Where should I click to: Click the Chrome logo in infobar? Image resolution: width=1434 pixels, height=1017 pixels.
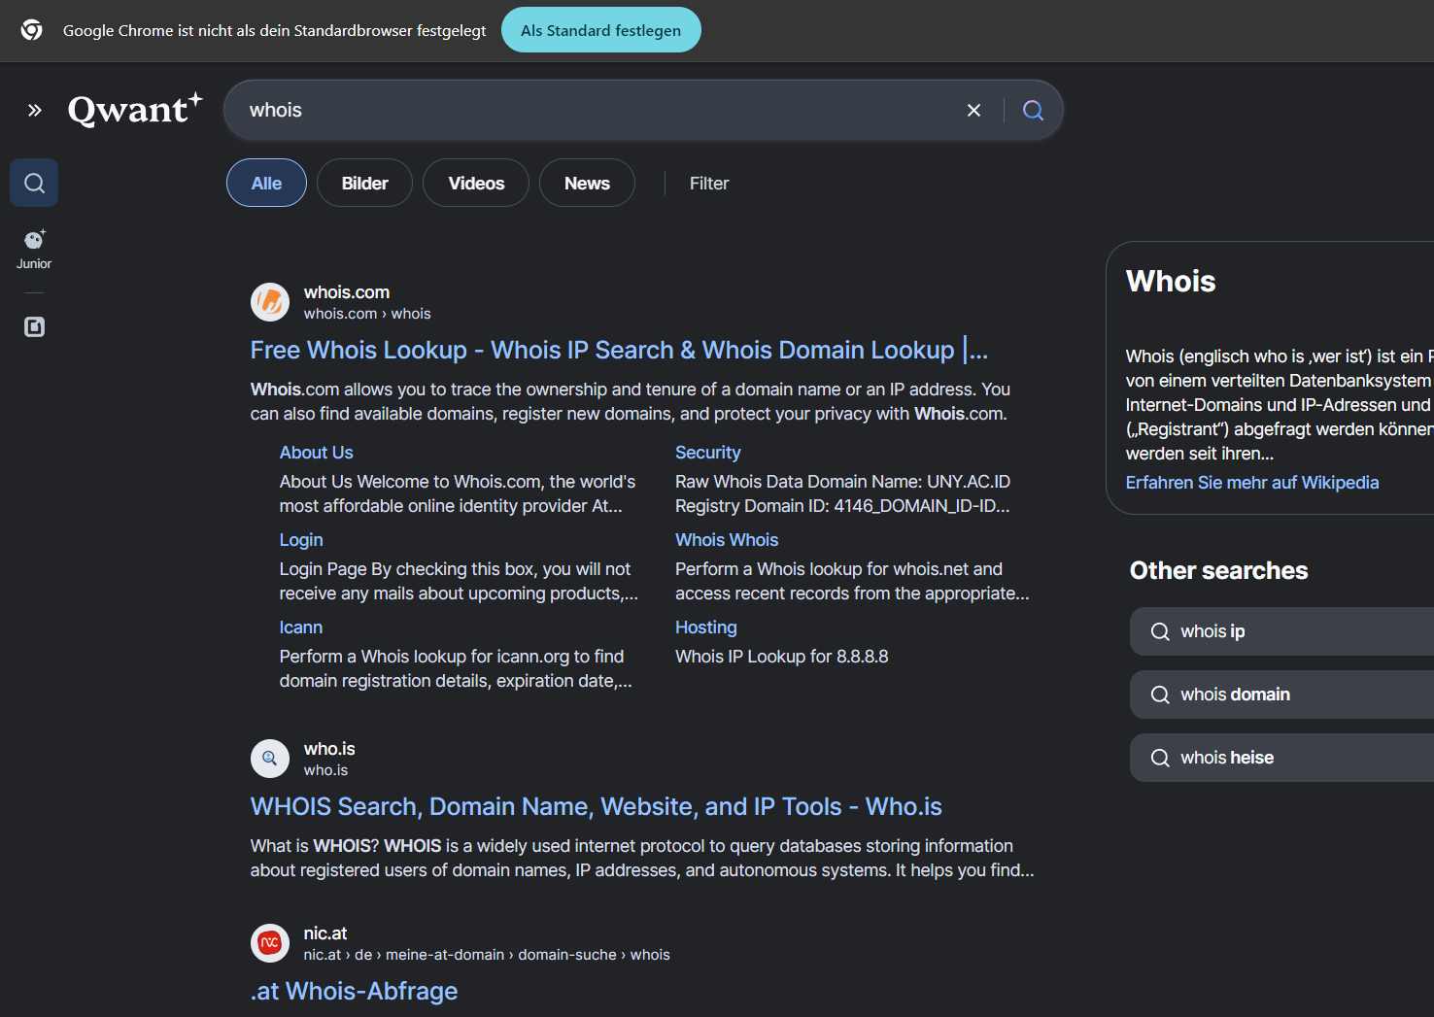click(x=32, y=30)
